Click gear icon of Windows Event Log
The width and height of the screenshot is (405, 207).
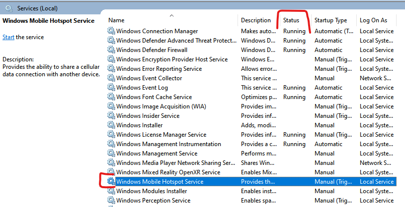(111, 87)
